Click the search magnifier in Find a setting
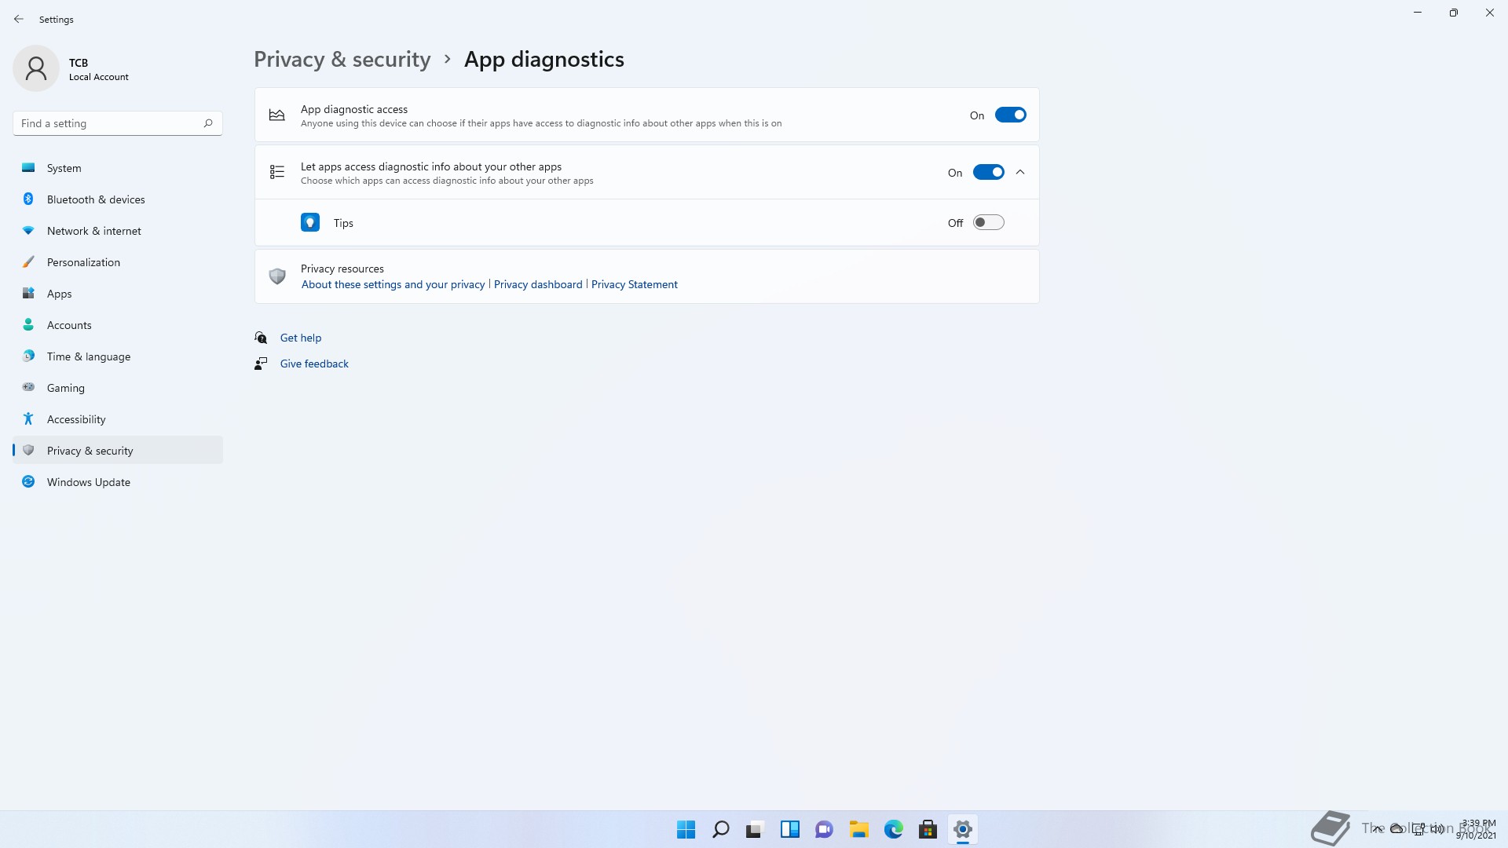The height and width of the screenshot is (848, 1508). (208, 123)
